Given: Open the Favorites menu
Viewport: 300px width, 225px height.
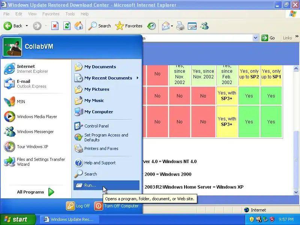Looking at the screenshot, I should click(51, 14).
